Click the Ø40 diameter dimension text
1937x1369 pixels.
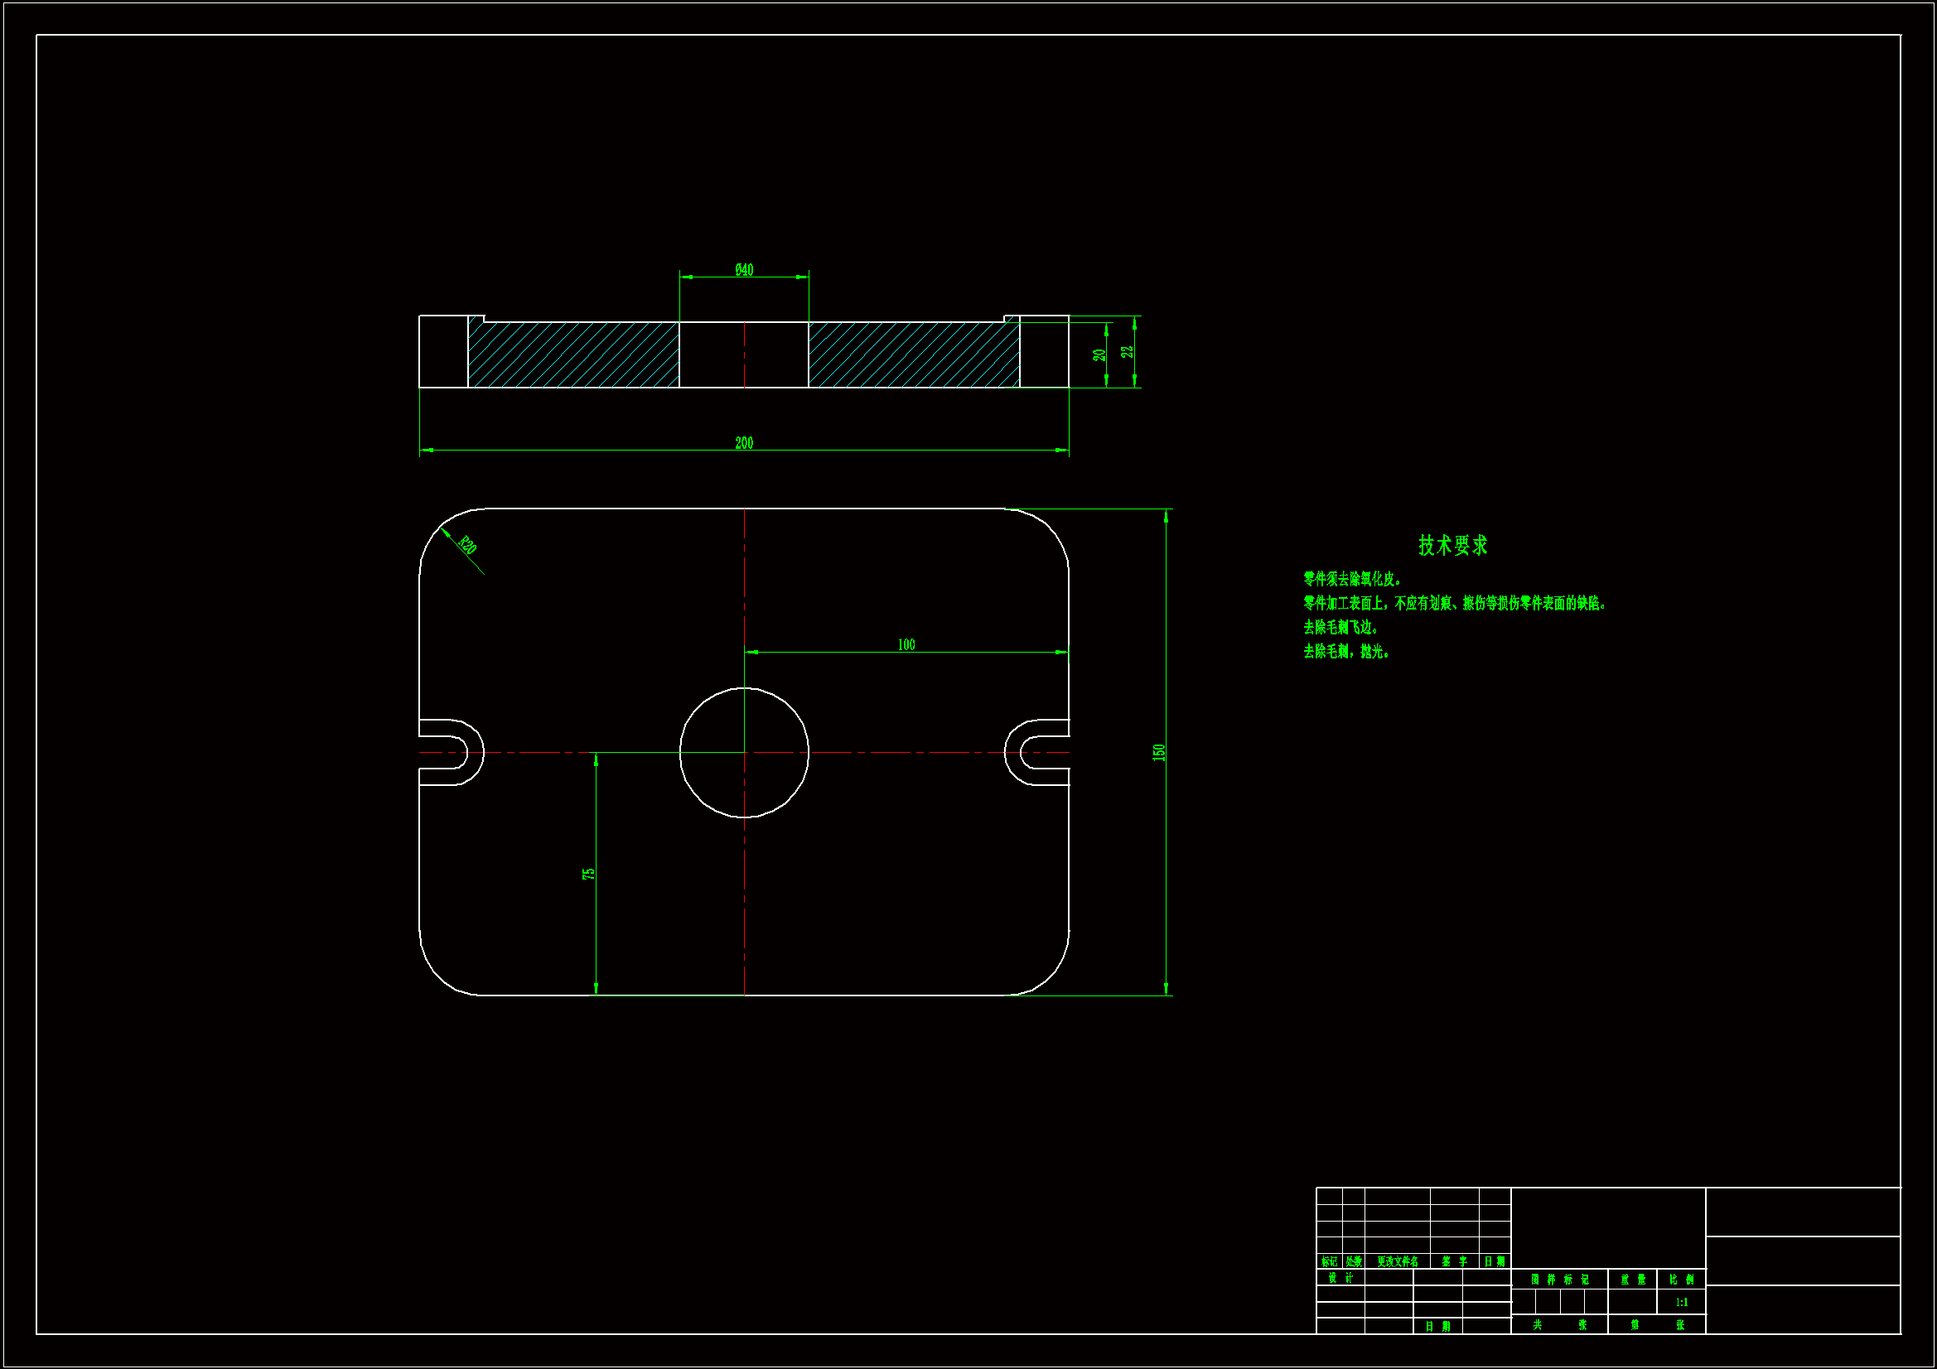[743, 270]
